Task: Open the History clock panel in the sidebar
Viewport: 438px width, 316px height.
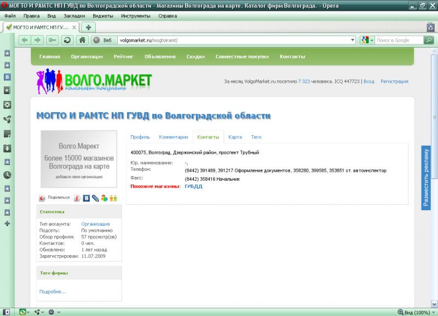Action: [x=7, y=175]
